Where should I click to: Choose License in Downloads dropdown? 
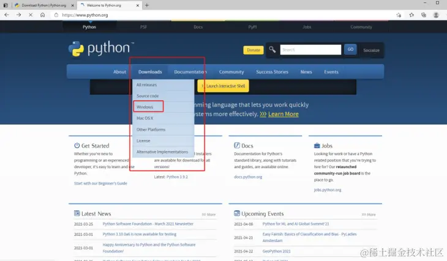click(x=163, y=141)
